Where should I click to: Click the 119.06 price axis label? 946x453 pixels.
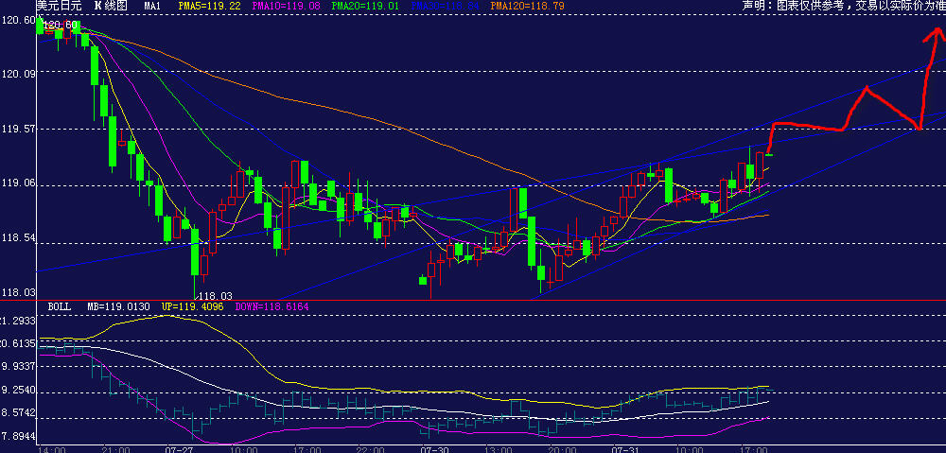(19, 184)
